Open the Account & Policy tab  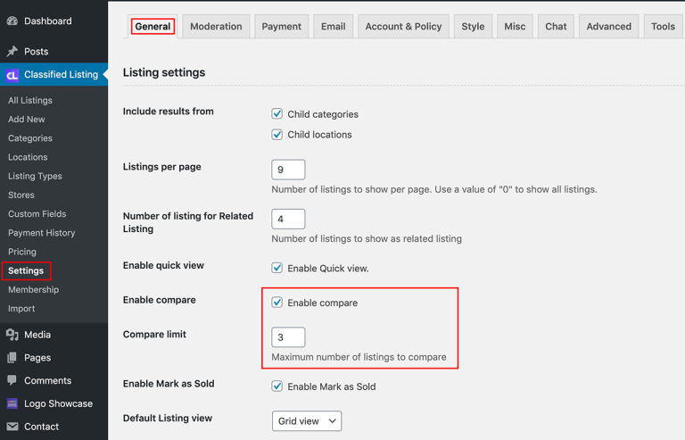click(x=403, y=26)
